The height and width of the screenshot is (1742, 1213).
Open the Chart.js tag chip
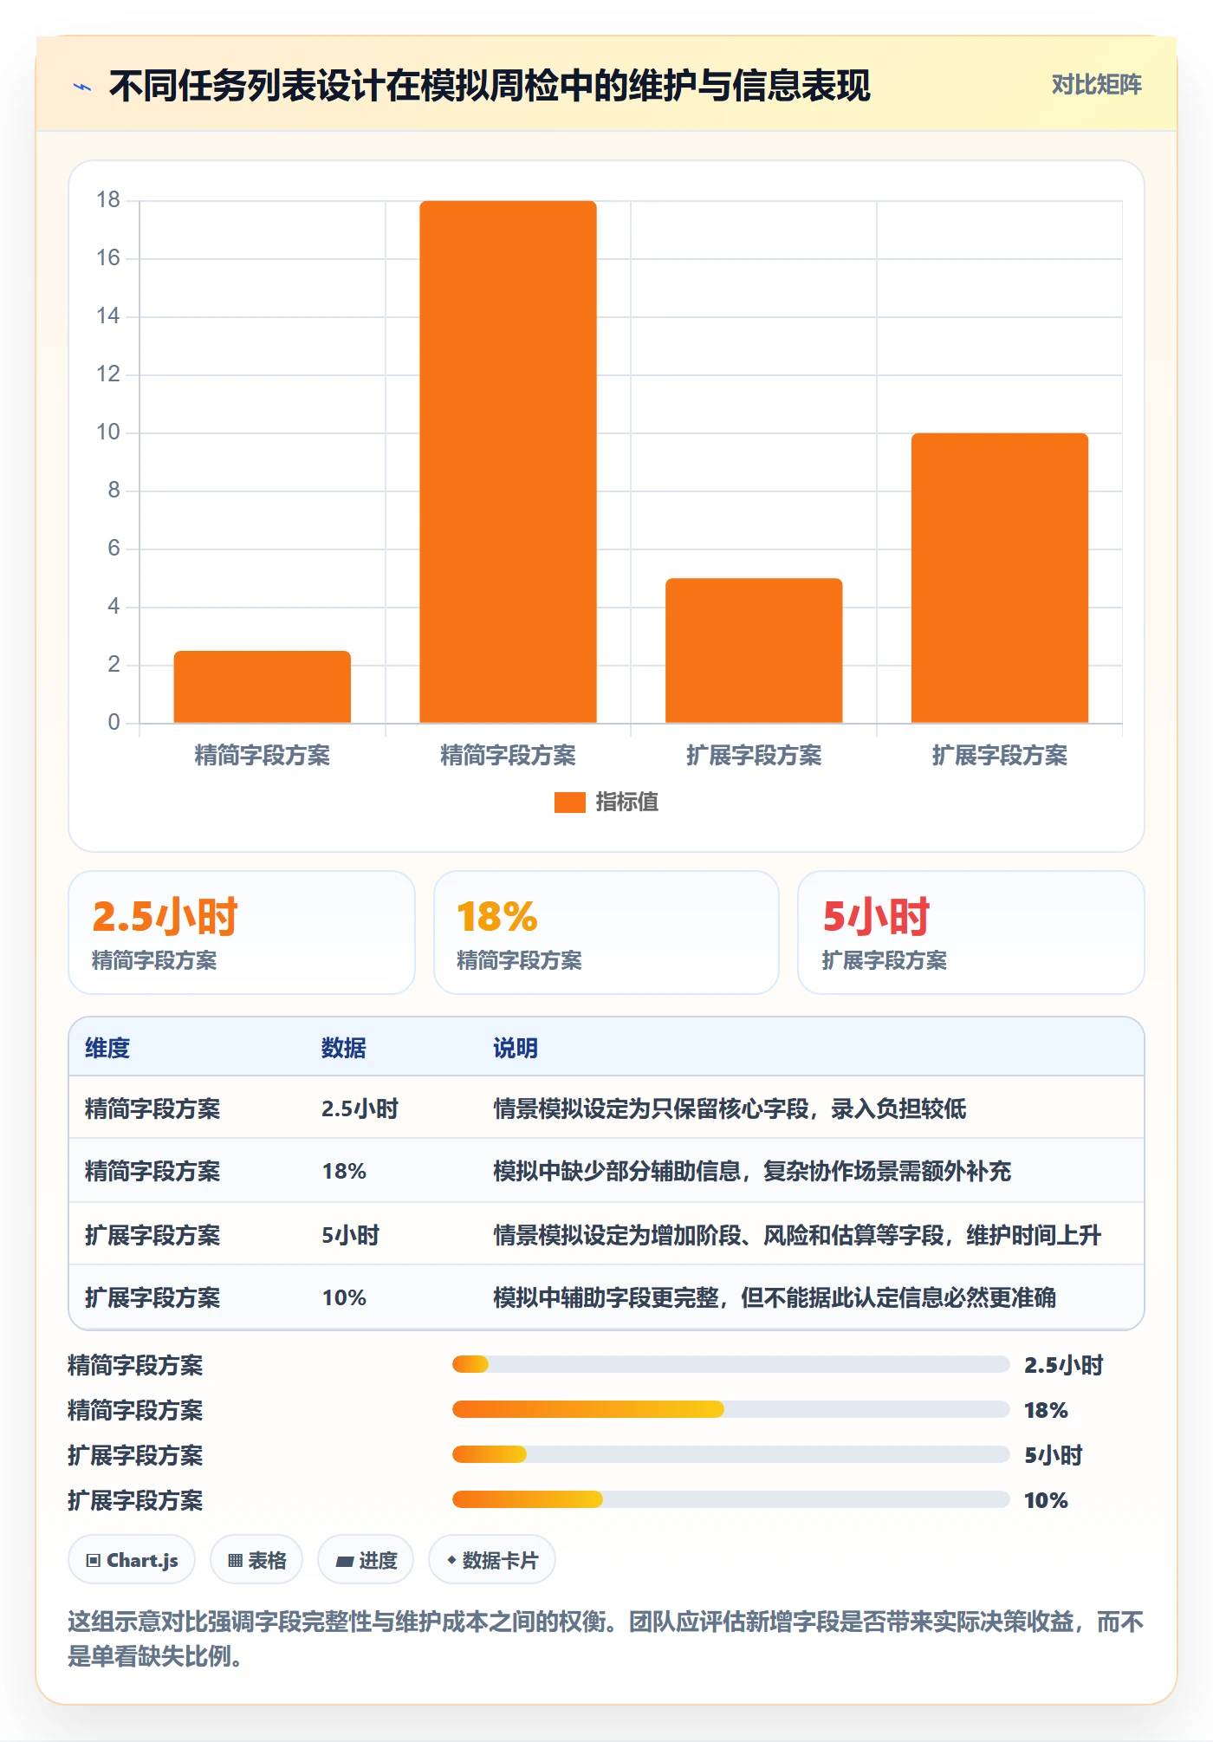[132, 1560]
